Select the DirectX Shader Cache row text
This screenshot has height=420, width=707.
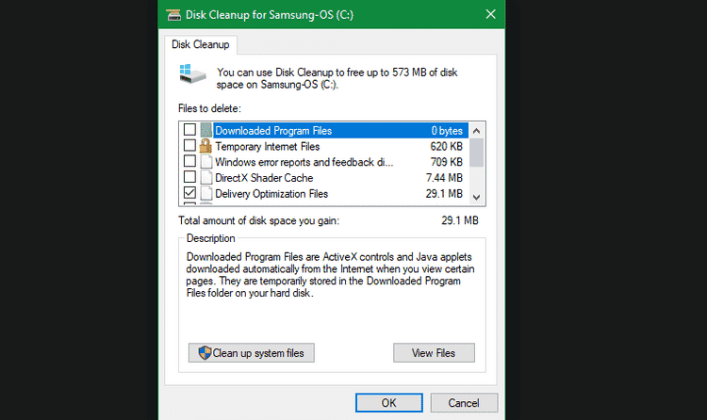tap(264, 178)
